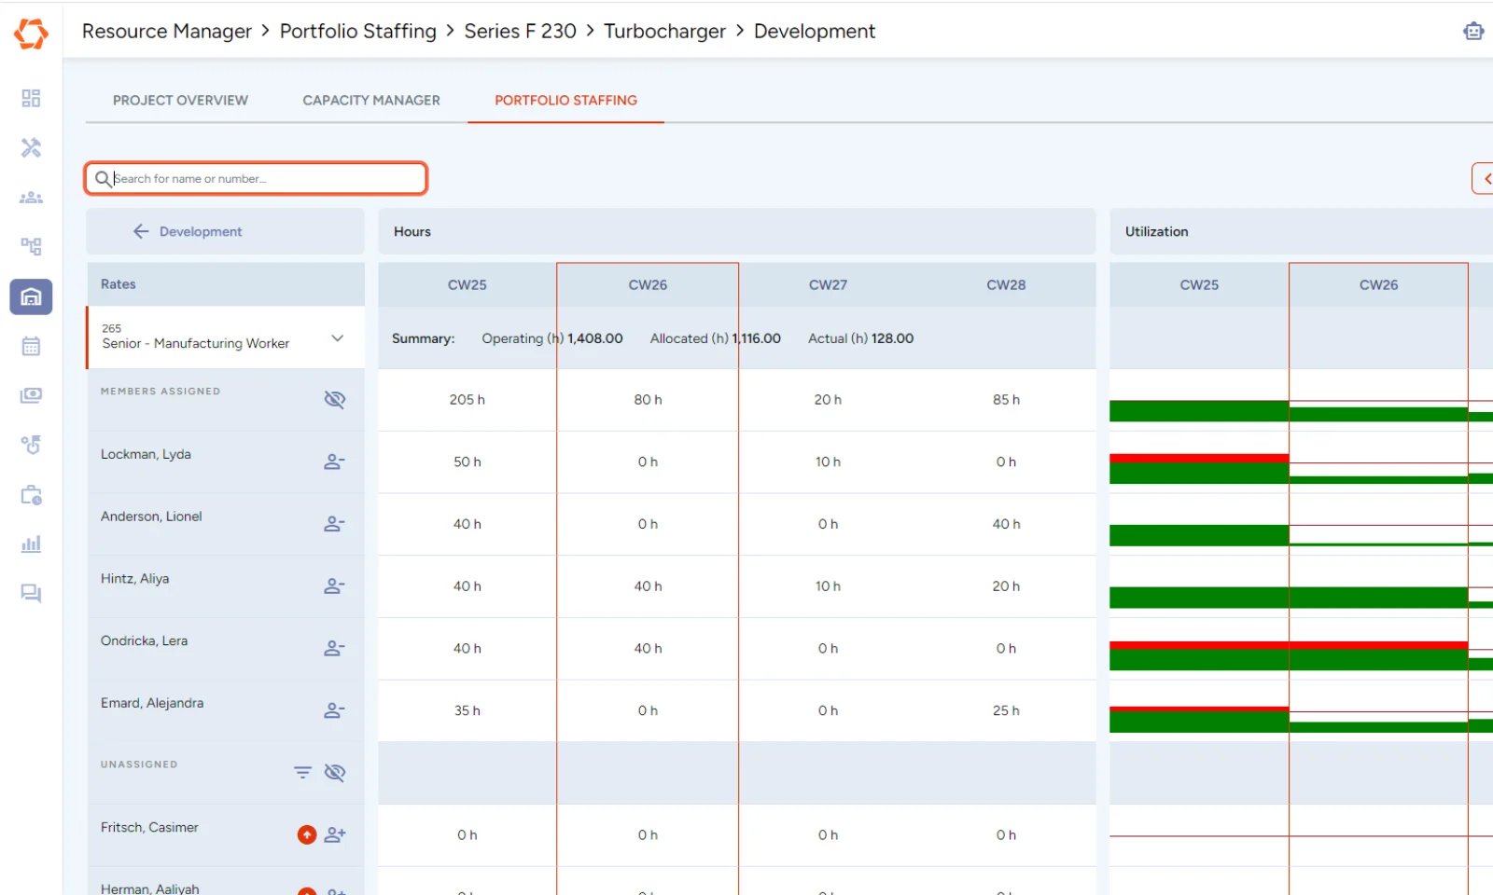
Task: Open the tools icon in the sidebar
Action: tap(31, 148)
